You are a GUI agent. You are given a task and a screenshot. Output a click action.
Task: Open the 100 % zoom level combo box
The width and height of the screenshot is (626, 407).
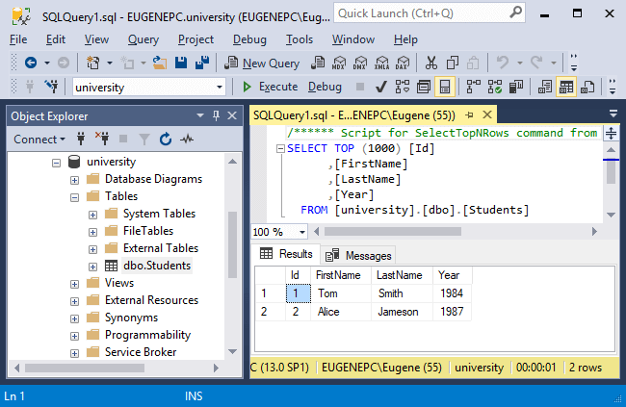pos(300,232)
